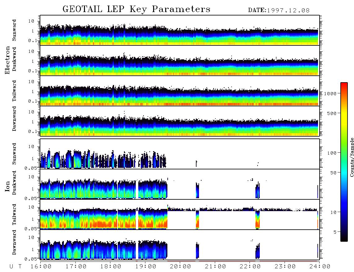
Task: Select the Ion Tailward panel label
Action: coord(14,215)
